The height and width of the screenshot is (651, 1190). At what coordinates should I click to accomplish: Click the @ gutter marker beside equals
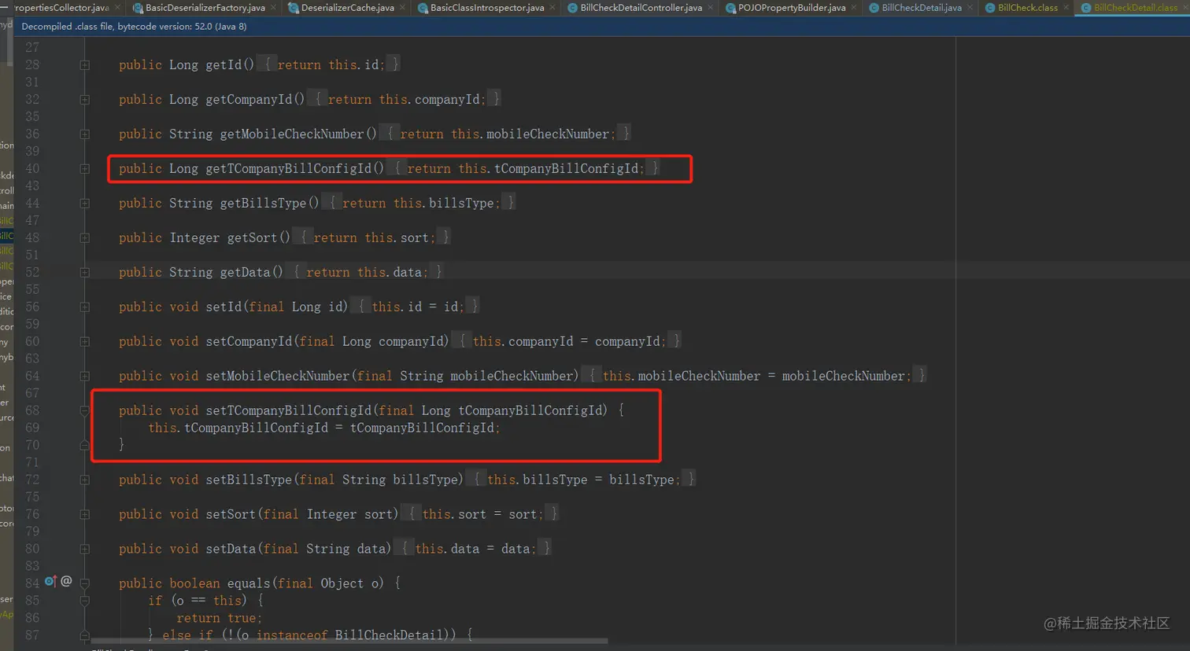point(66,582)
